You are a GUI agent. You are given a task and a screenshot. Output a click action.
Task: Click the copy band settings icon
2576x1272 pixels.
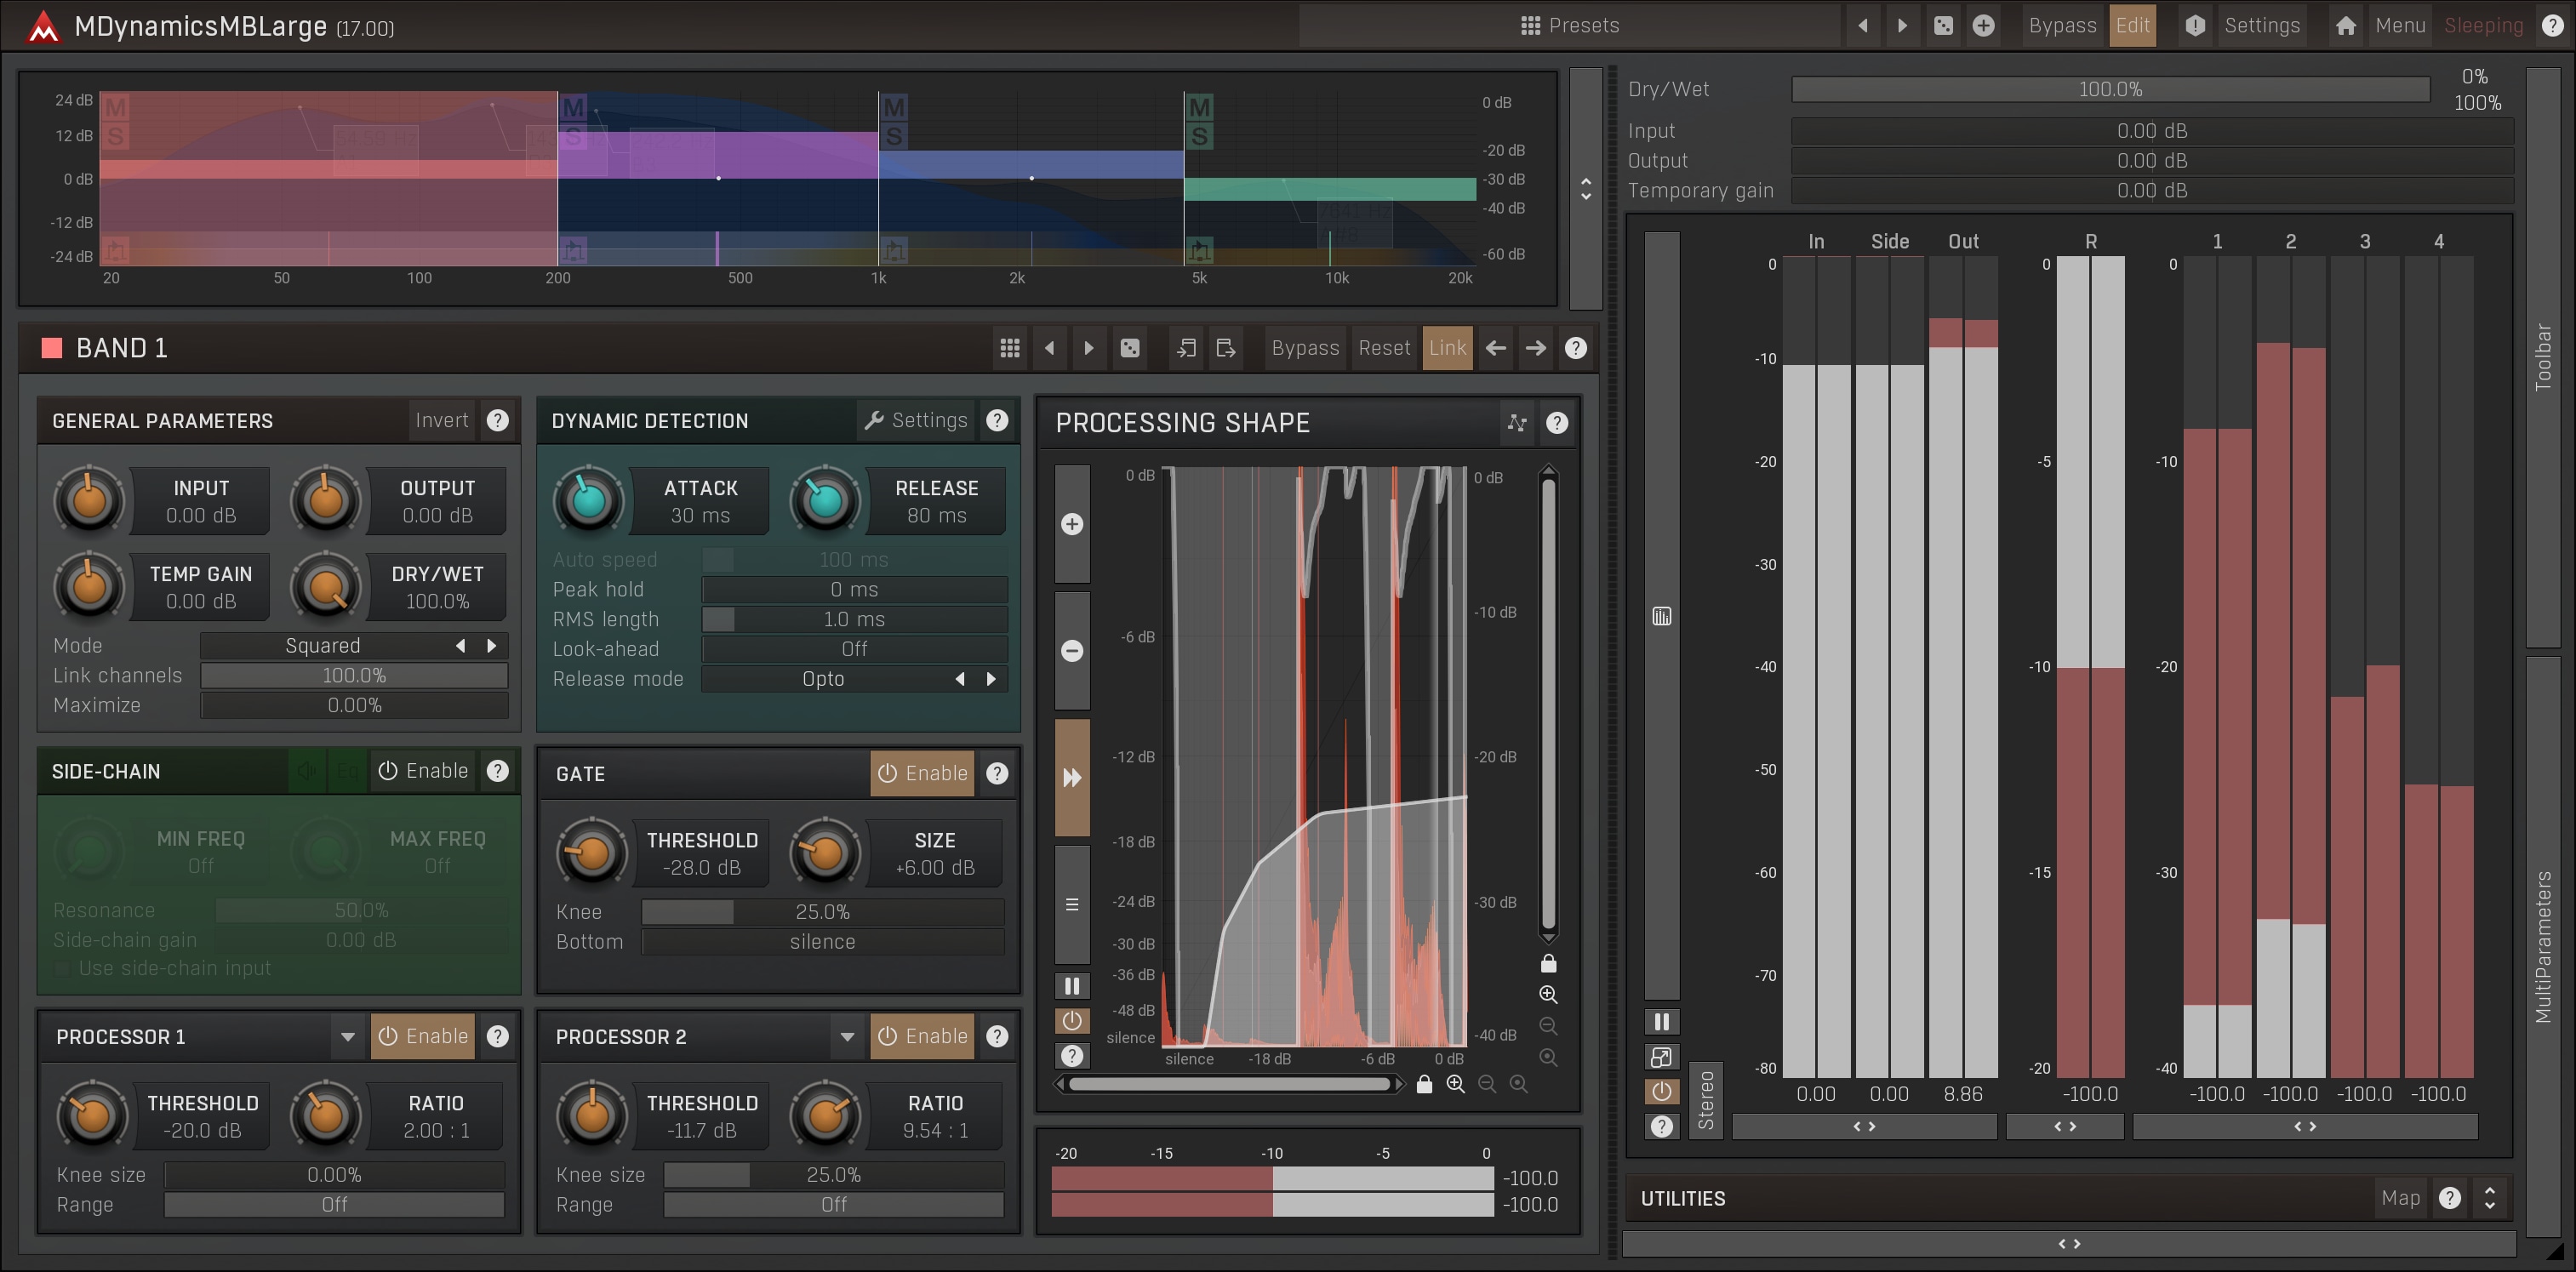1186,348
